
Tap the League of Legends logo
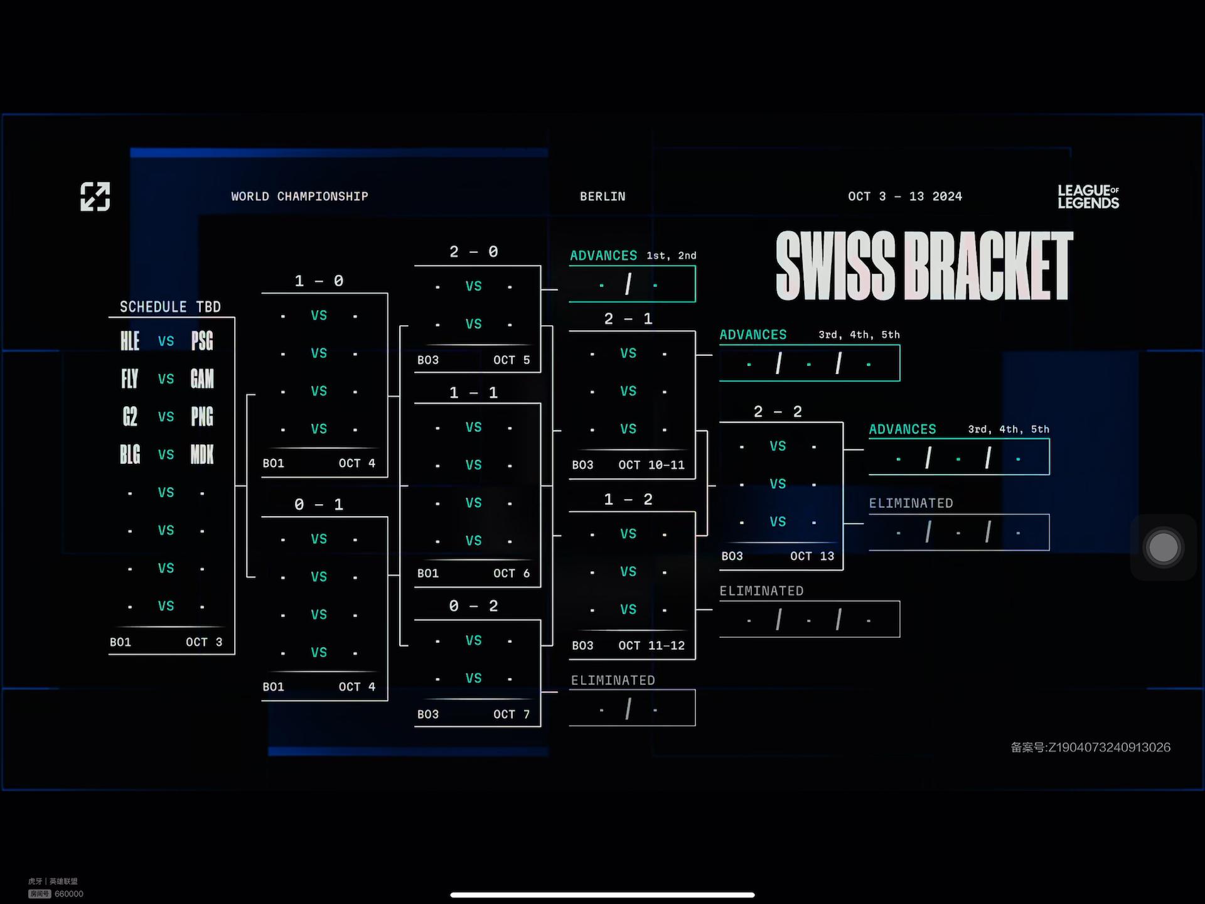tap(1088, 196)
